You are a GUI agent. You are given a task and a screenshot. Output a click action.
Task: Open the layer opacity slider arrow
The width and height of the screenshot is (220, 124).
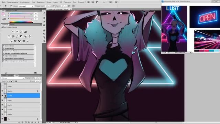[x=41, y=78]
